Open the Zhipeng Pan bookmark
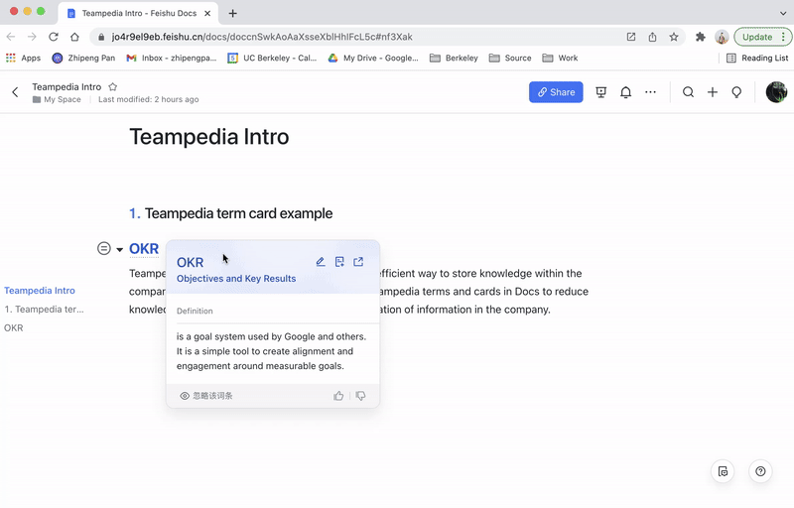 83,59
